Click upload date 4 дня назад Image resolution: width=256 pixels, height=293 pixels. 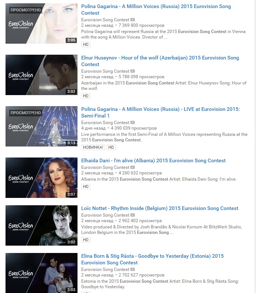click(93, 128)
